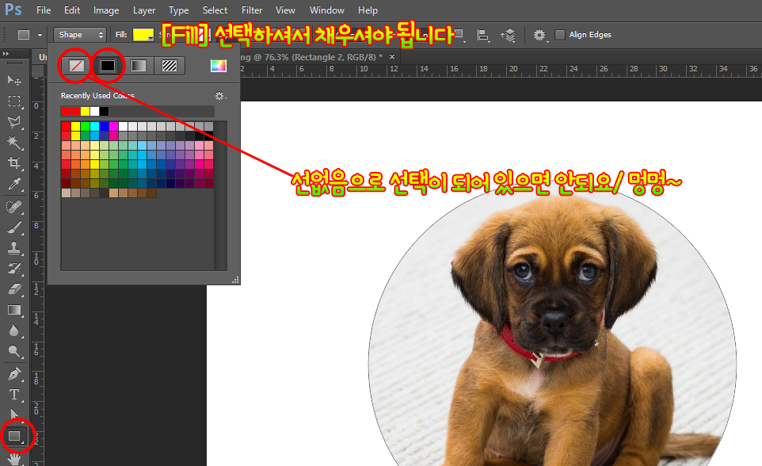Open the path alignment dropdown
This screenshot has height=466, width=762.
[483, 35]
